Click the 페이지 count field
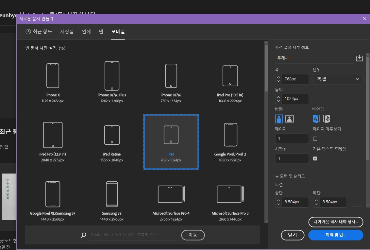 pyautogui.click(x=292, y=139)
